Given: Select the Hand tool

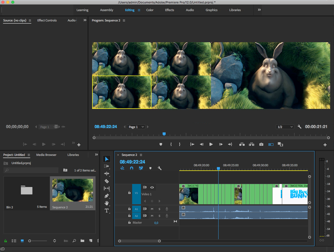Looking at the screenshot, I should (106, 203).
